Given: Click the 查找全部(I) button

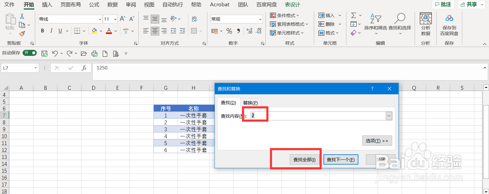Looking at the screenshot, I should pos(305,159).
